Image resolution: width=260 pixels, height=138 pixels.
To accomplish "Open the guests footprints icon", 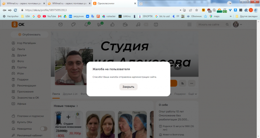I will click(99, 24).
